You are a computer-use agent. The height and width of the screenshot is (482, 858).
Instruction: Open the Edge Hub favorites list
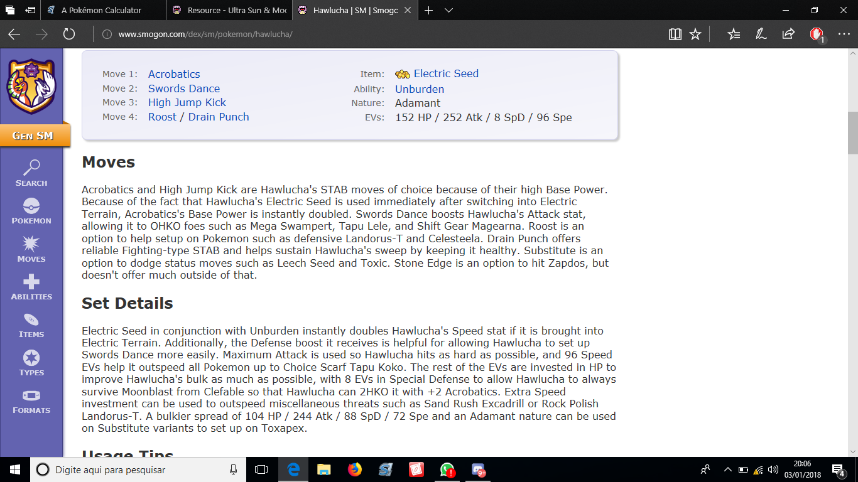[734, 34]
